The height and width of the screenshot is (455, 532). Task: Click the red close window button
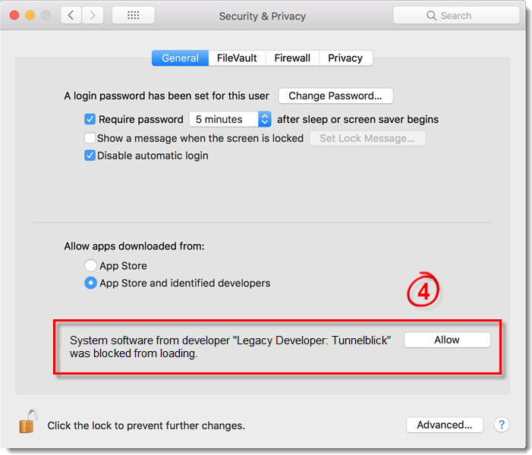pos(14,15)
